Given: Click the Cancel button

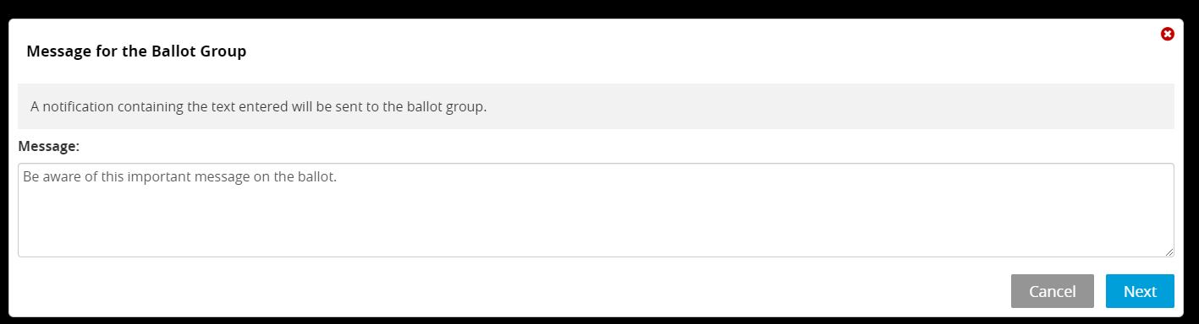Looking at the screenshot, I should pyautogui.click(x=1052, y=291).
